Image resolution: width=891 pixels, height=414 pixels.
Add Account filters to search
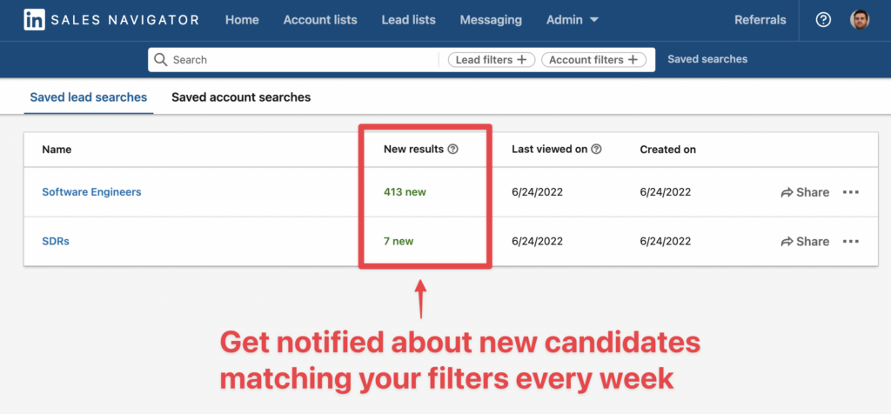pos(593,60)
